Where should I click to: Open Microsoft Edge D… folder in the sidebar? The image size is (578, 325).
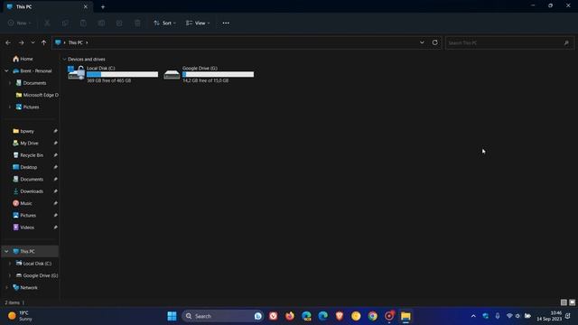pyautogui.click(x=37, y=95)
